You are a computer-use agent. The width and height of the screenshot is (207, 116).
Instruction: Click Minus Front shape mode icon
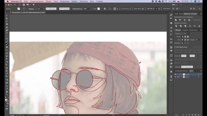click(180, 20)
